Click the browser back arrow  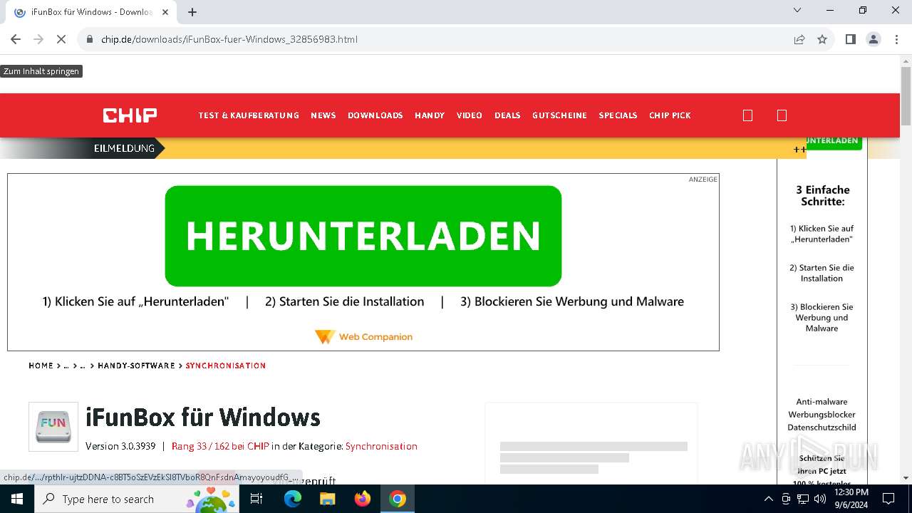[x=16, y=39]
